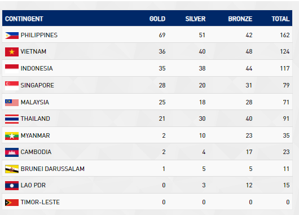Image resolution: width=299 pixels, height=215 pixels.
Task: Click the Philippines flag icon
Action: [12, 36]
